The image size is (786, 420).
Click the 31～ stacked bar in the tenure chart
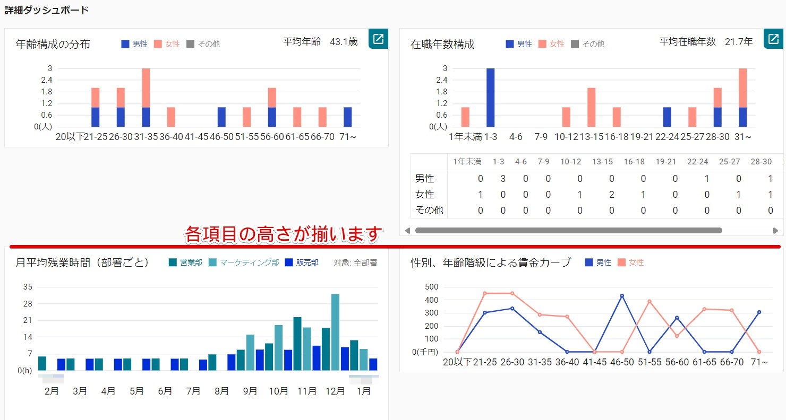[x=742, y=98]
